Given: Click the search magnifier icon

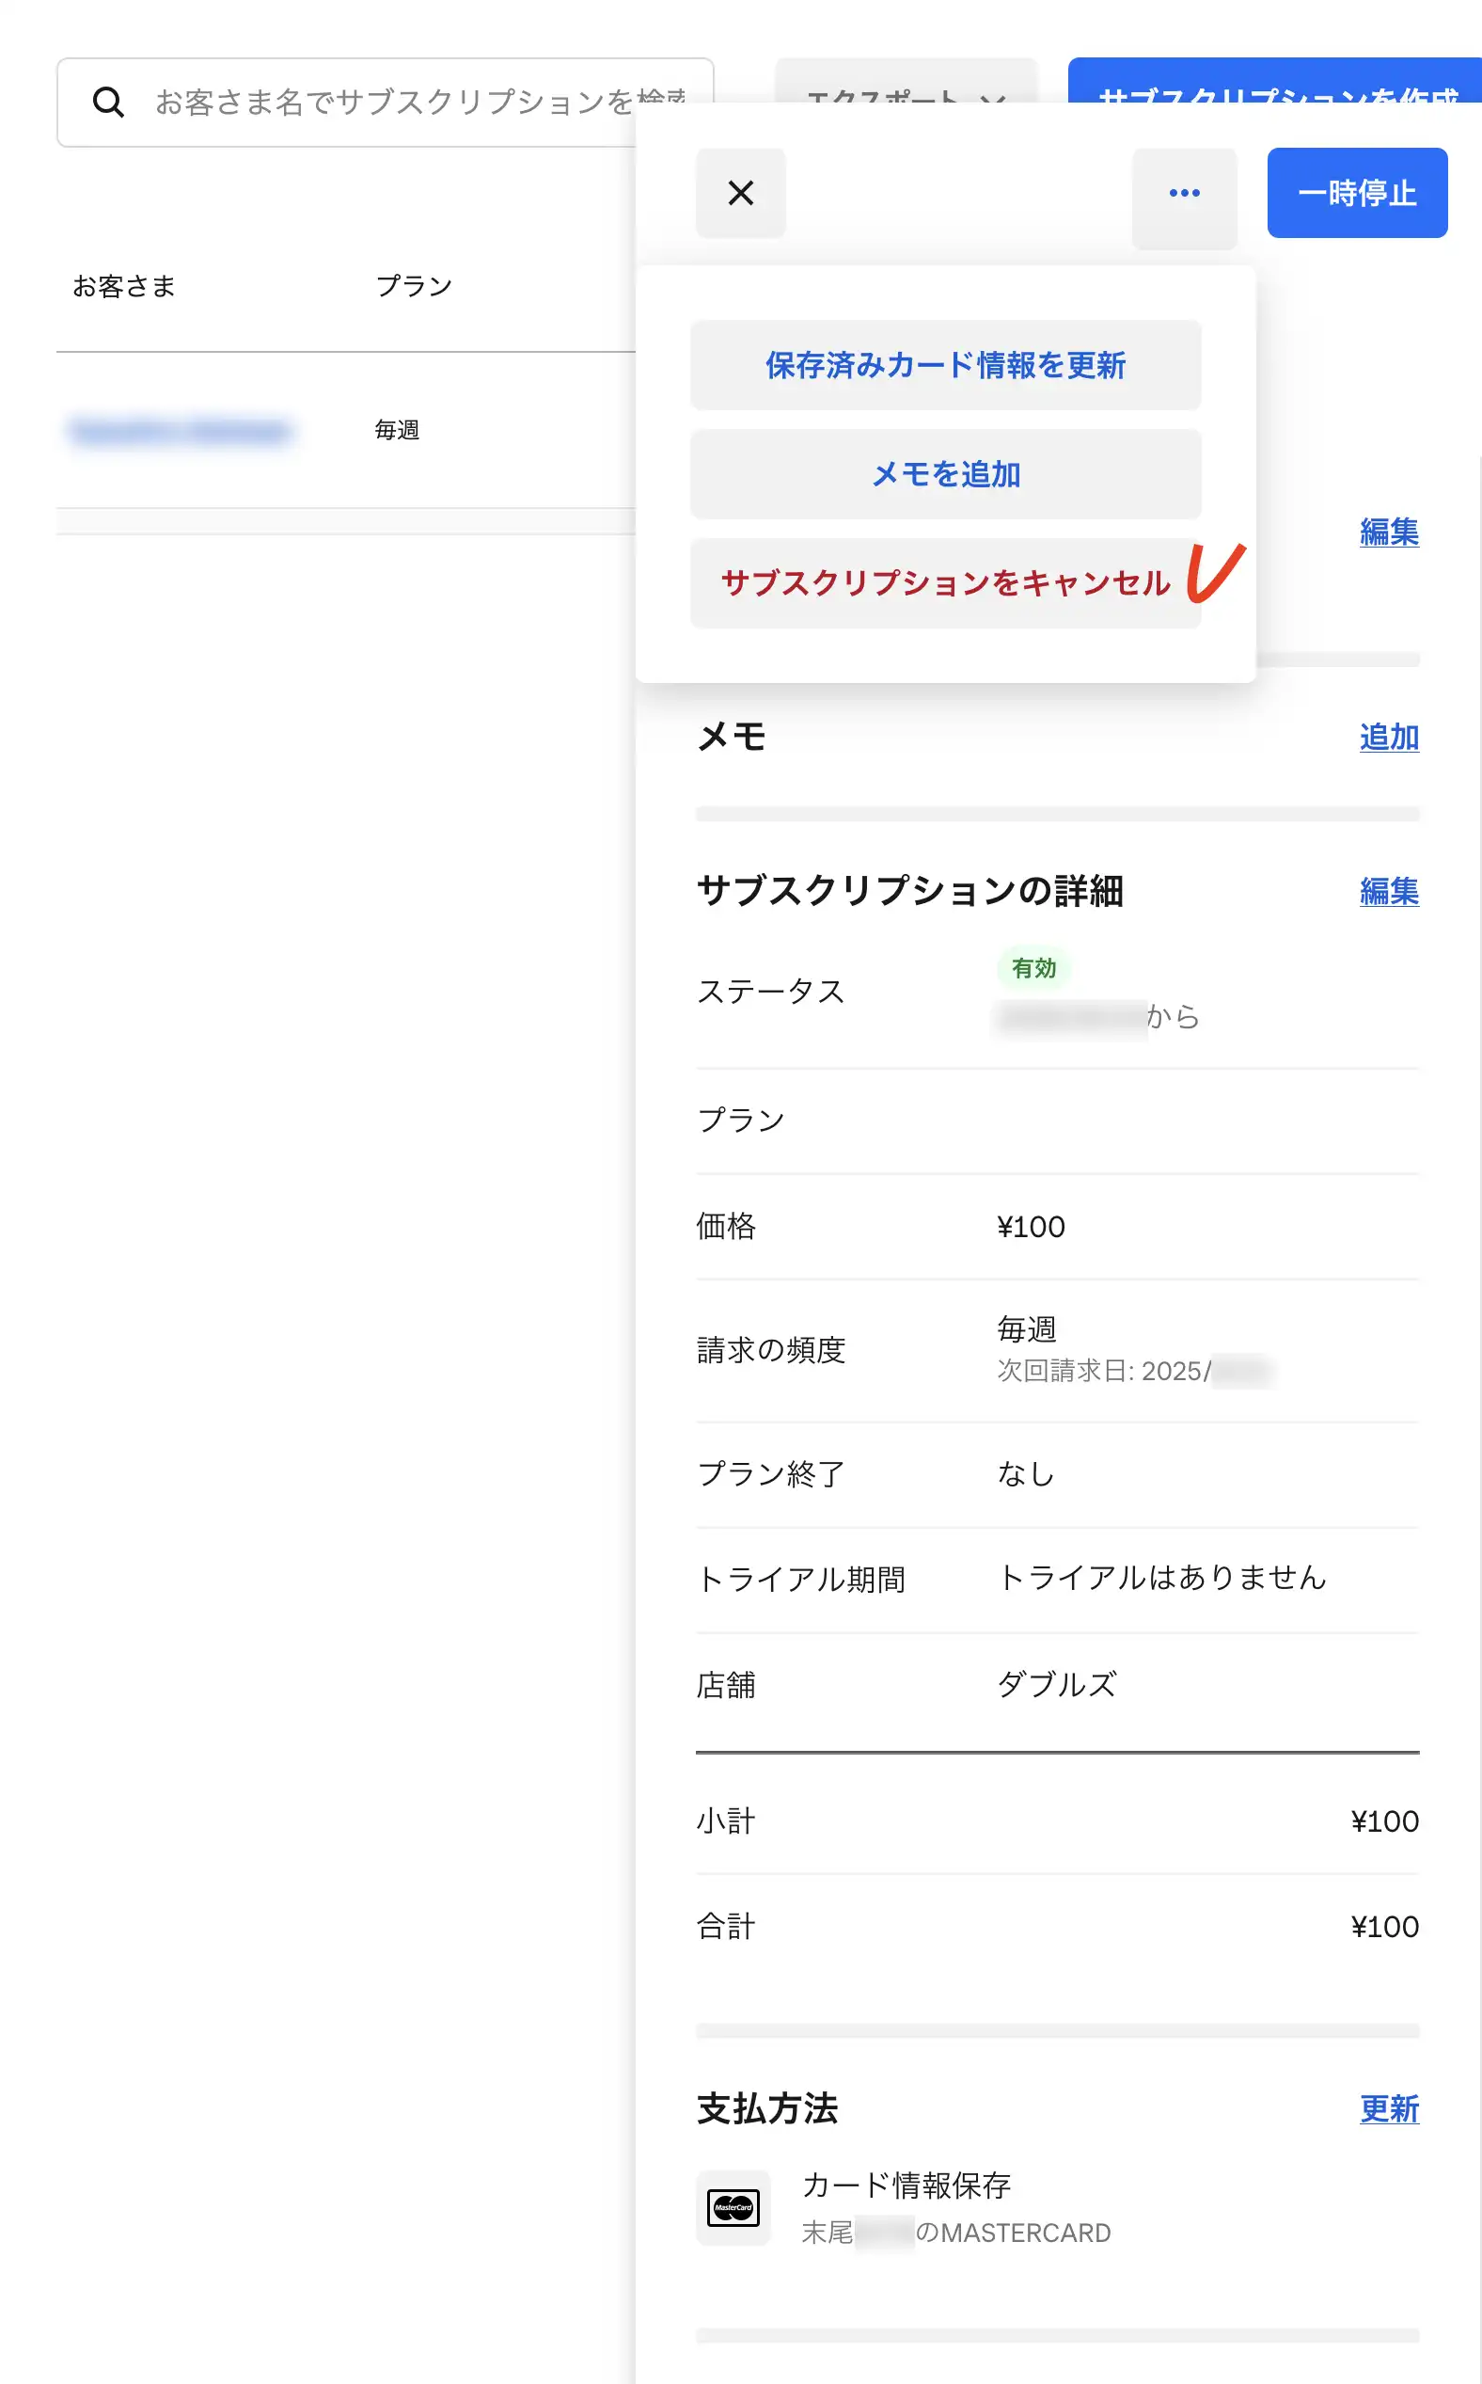Looking at the screenshot, I should 108,102.
